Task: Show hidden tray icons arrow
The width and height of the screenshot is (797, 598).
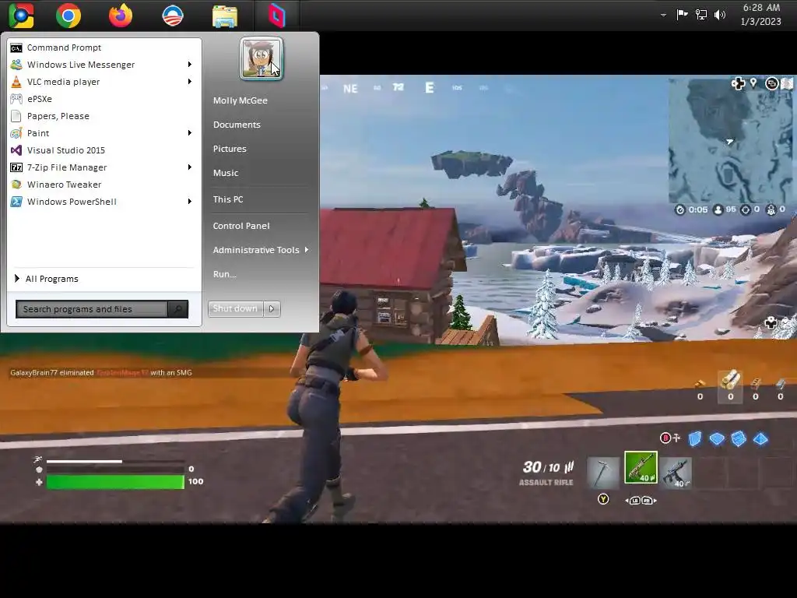Action: tap(663, 15)
